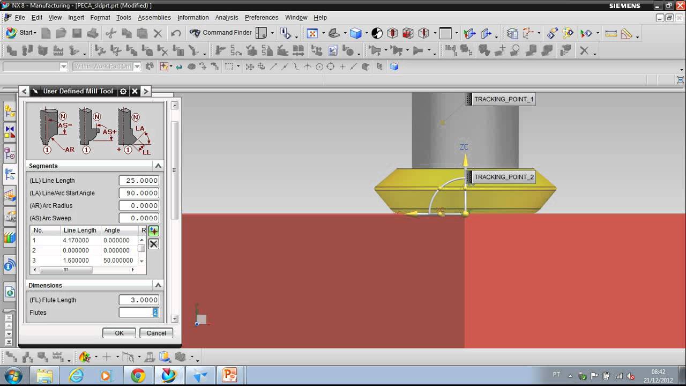
Task: Click the dialog vertical scrollbar thumb
Action: point(174,170)
